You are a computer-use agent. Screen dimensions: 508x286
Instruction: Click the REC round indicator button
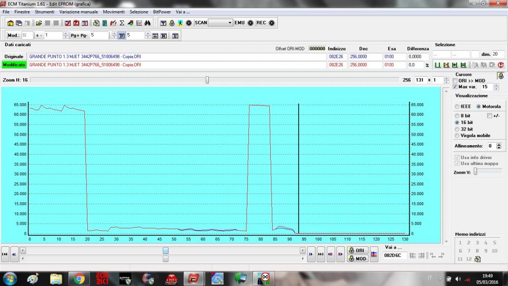pos(272,23)
